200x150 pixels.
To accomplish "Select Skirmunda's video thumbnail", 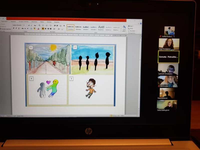I will [x=167, y=81].
